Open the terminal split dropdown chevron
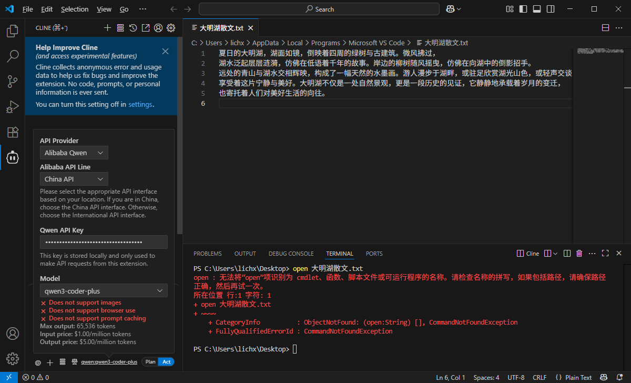Screen dimensions: 631x383 [555, 254]
